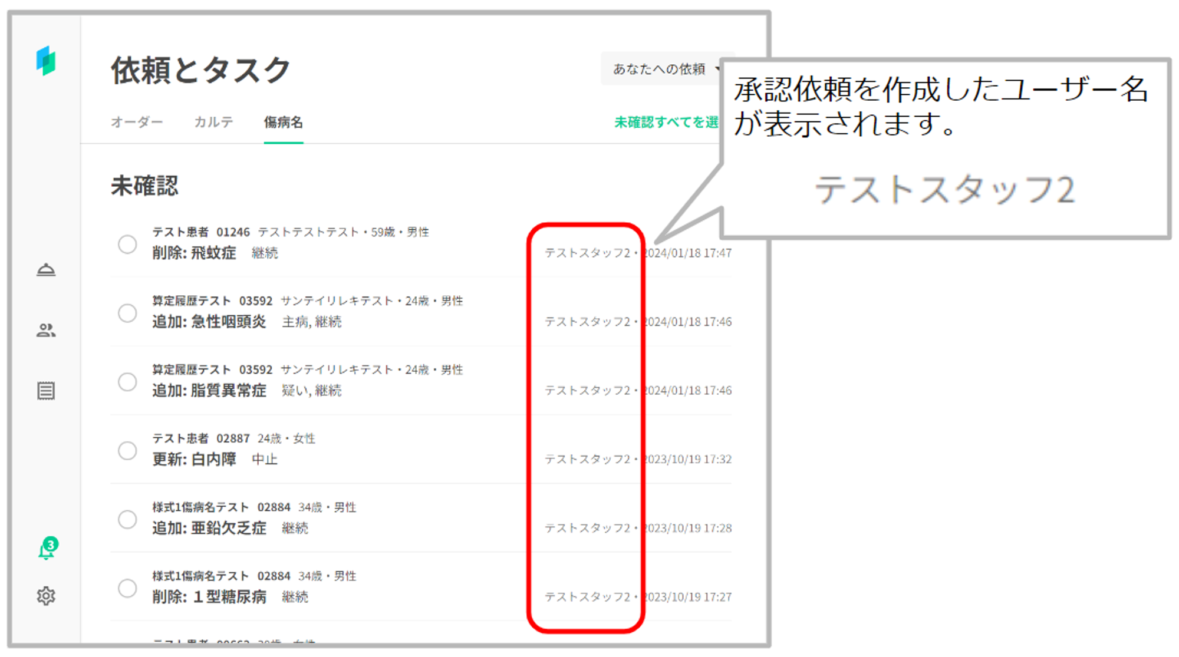Open the reception bell icon in sidebar
Screen dimensions: 1179x657
(x=46, y=270)
